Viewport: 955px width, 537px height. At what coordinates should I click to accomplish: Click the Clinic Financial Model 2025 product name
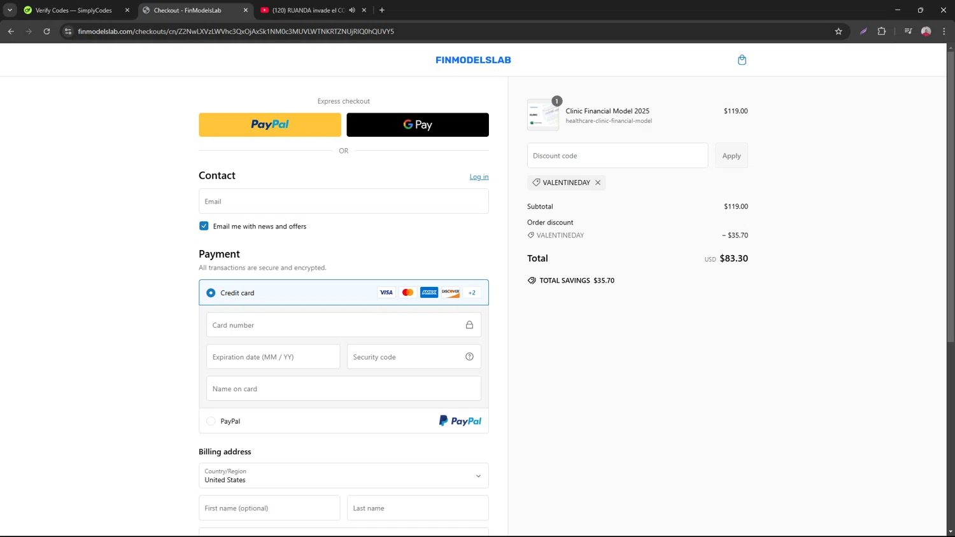point(607,111)
